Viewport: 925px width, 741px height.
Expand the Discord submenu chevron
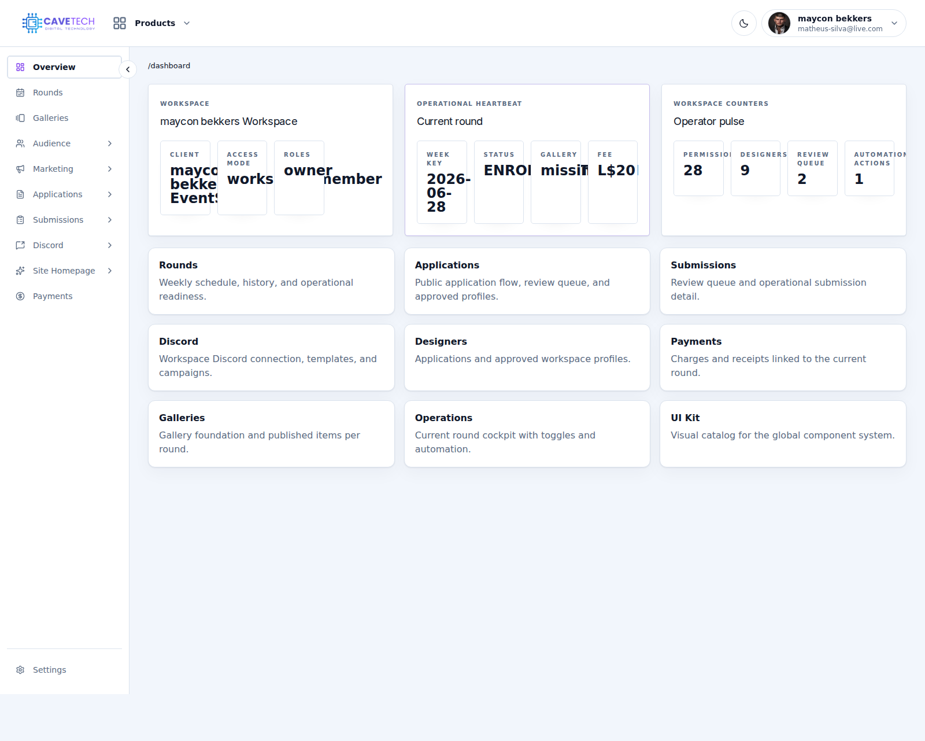(110, 245)
